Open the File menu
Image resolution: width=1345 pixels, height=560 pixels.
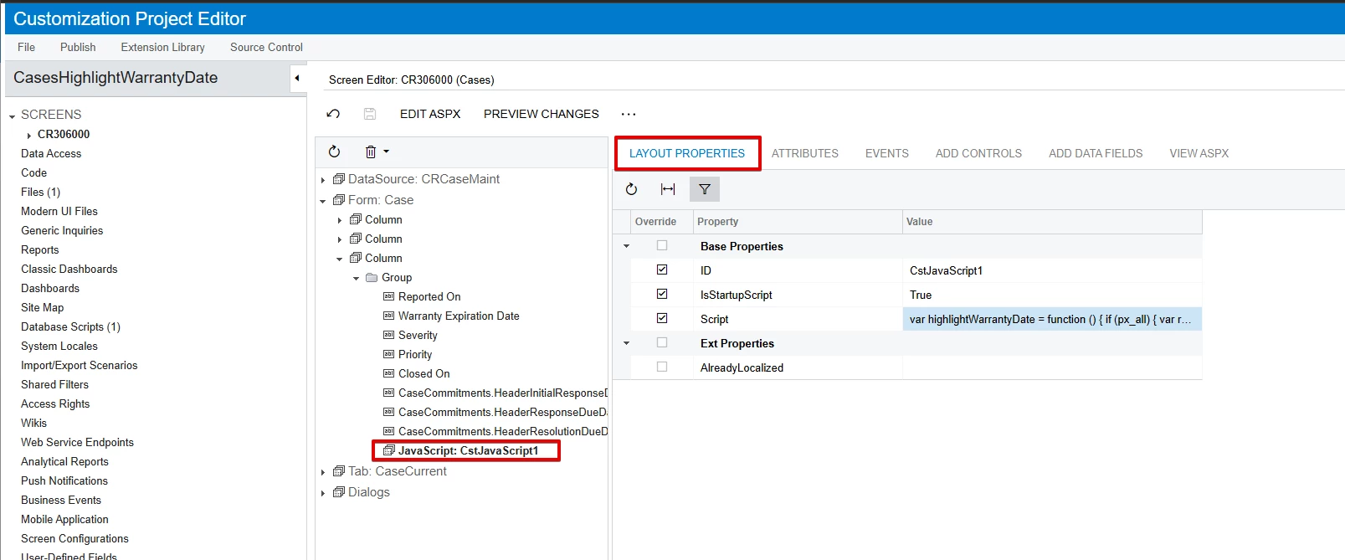point(26,48)
